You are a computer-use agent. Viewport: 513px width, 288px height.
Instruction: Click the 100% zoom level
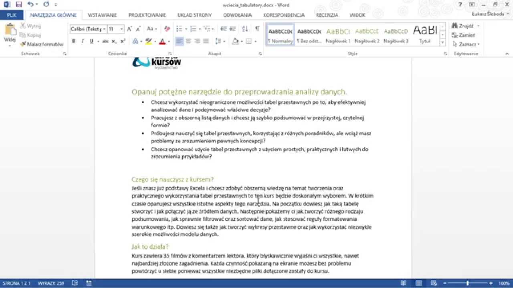coord(504,283)
